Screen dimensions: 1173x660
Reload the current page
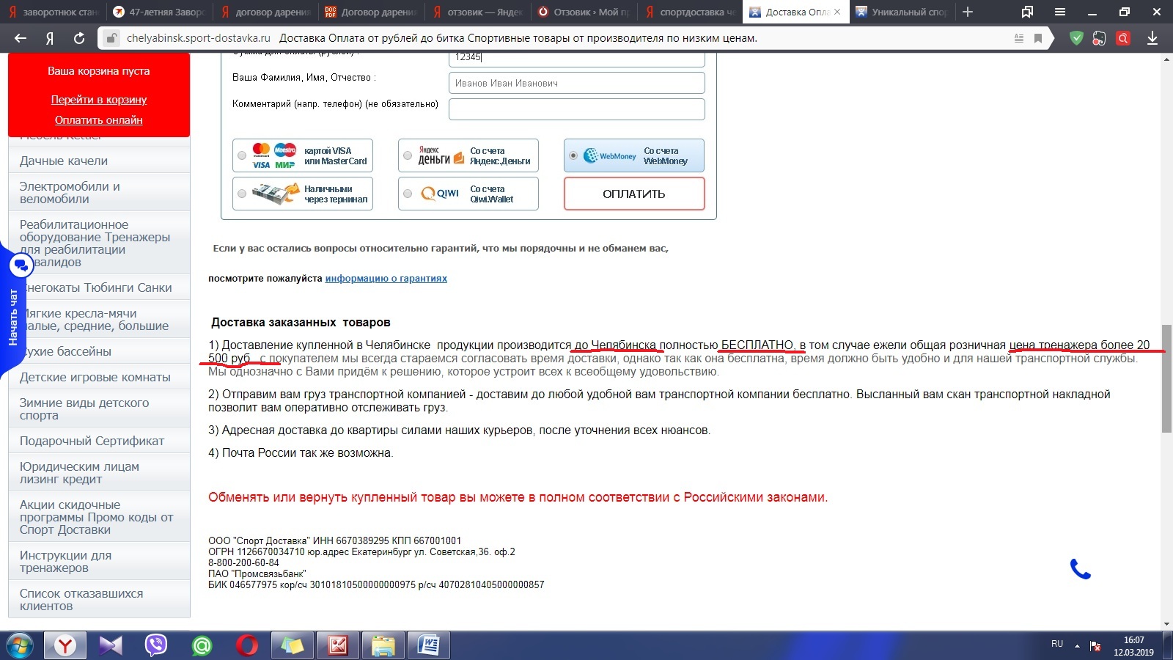(79, 38)
